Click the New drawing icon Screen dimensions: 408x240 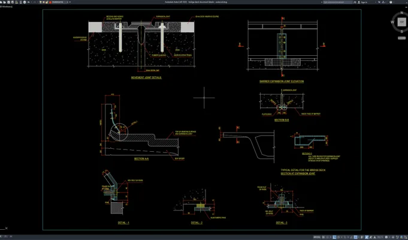(1, 2)
